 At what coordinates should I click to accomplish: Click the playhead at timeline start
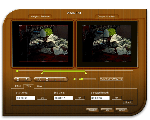coord(17,71)
